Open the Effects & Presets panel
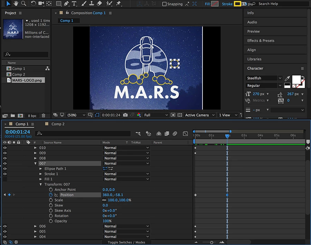Image resolution: width=311 pixels, height=245 pixels. 261,40
